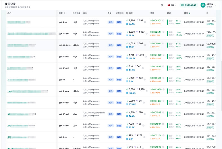Viewport: 222px width, 149px height.
Task: Click token info icon in 193 row
Action: [x=144, y=137]
